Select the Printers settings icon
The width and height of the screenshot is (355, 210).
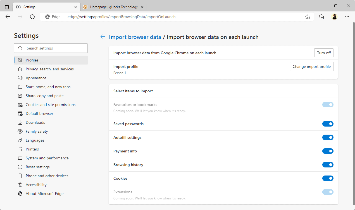(x=20, y=149)
